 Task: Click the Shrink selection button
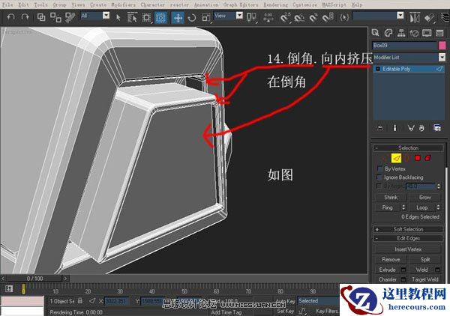coord(391,197)
